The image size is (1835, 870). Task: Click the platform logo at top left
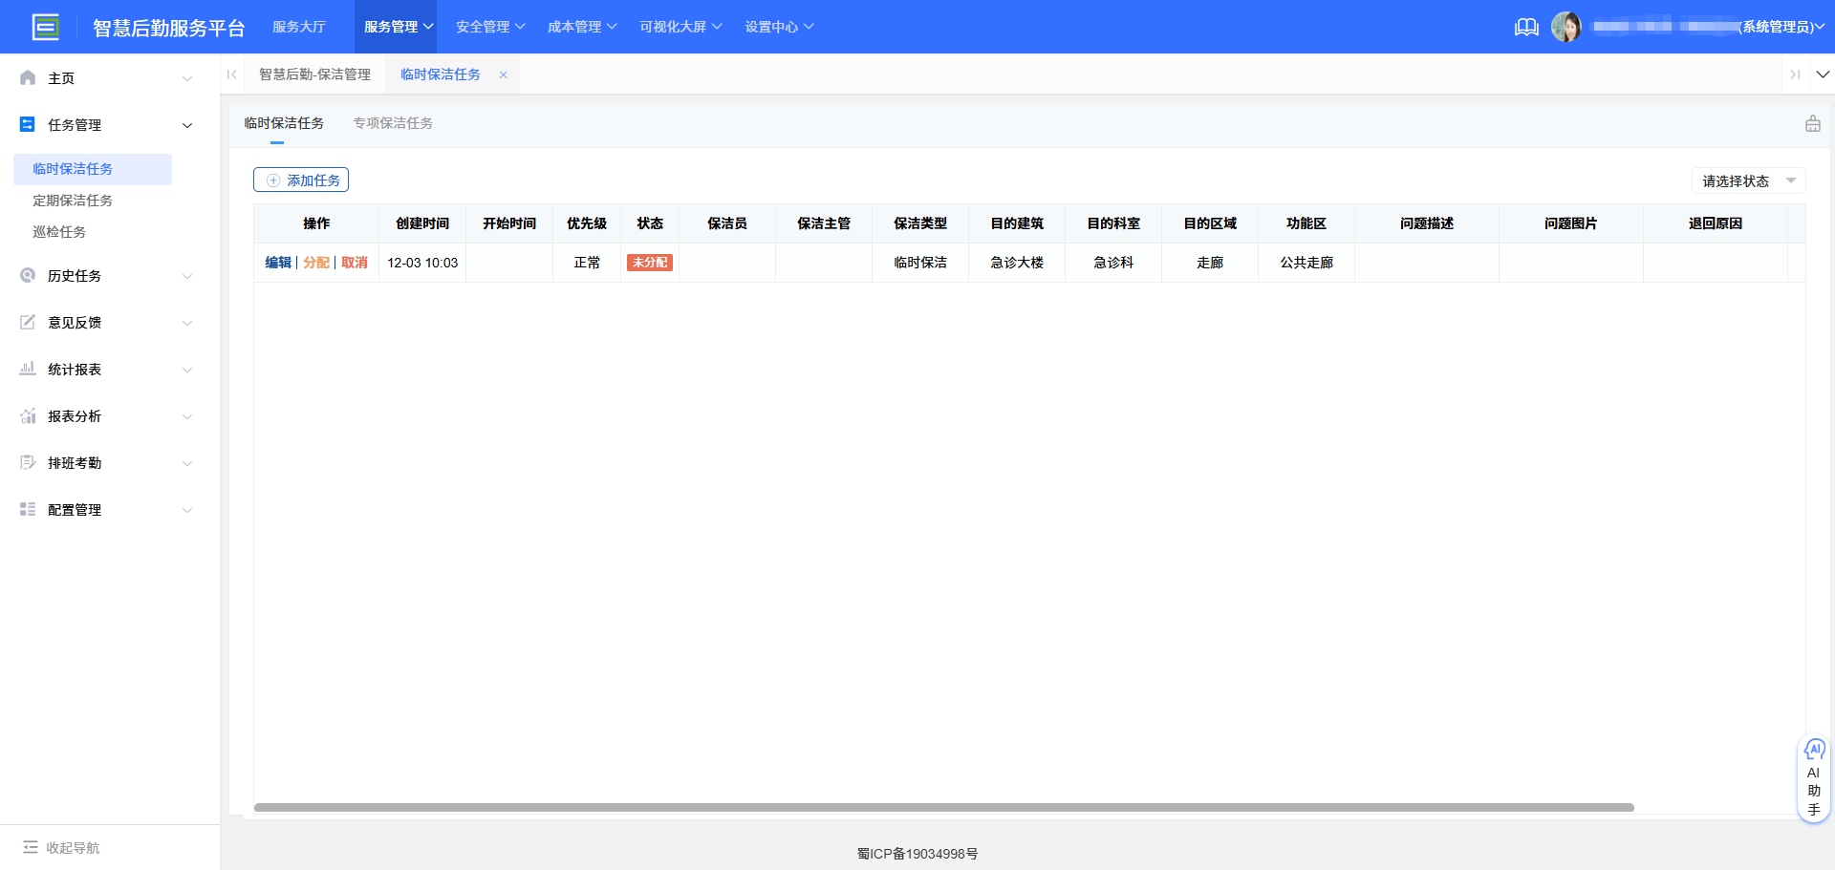[46, 27]
